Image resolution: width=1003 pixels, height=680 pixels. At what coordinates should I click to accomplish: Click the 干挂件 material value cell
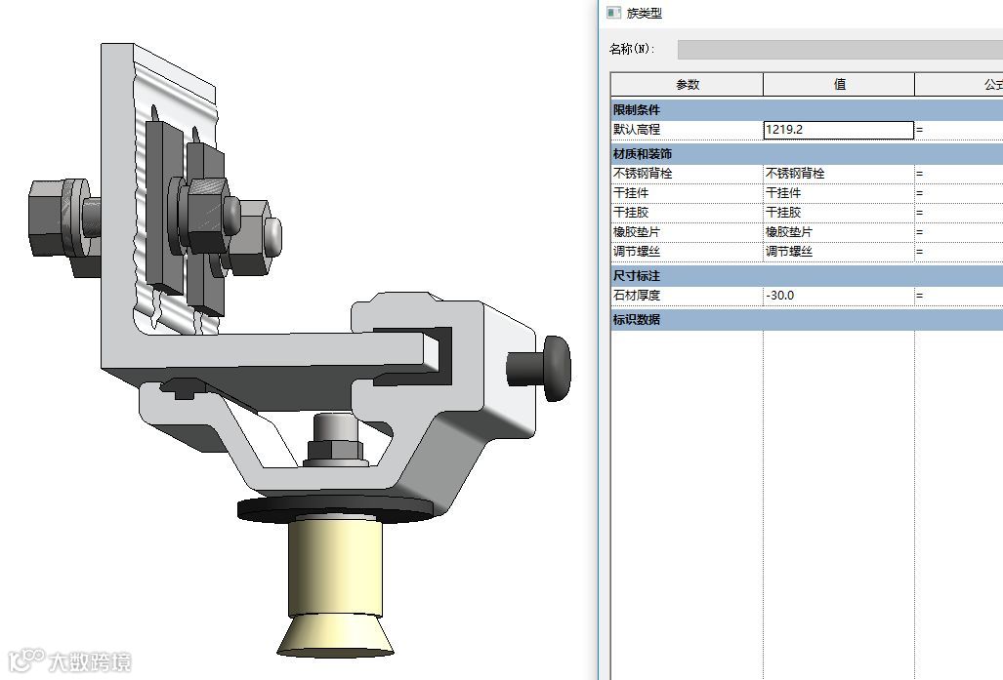839,193
